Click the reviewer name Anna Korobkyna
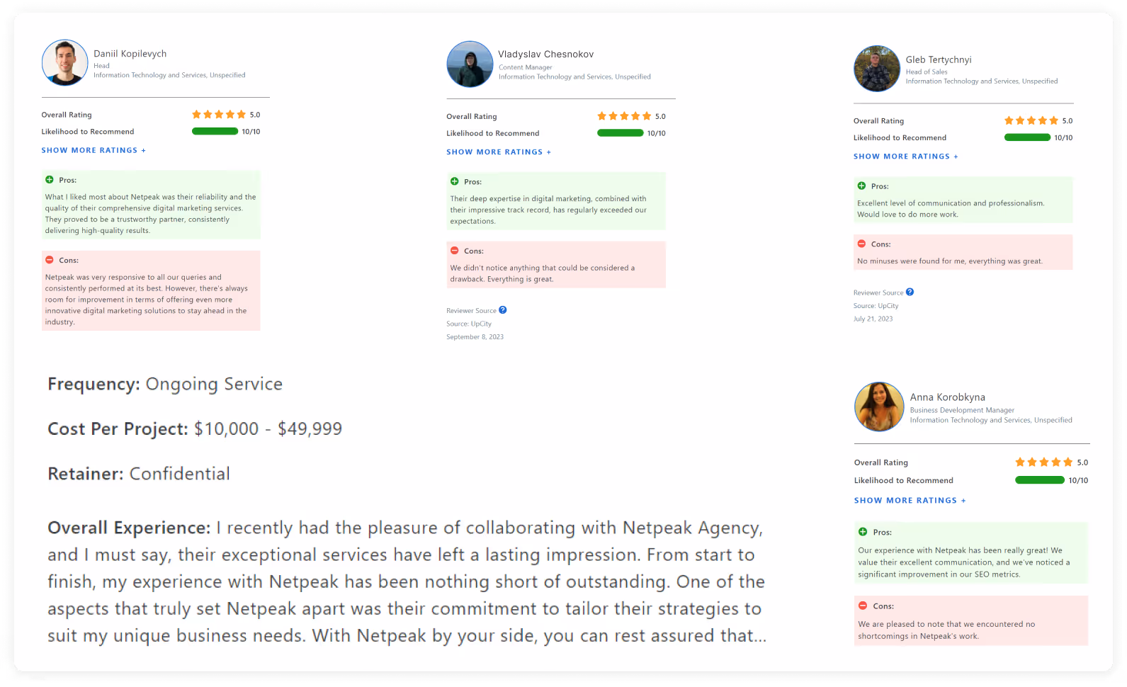1127x687 pixels. (947, 397)
